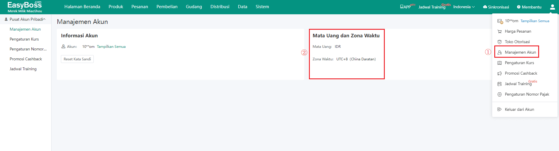Open the Gudang menu

(x=194, y=7)
